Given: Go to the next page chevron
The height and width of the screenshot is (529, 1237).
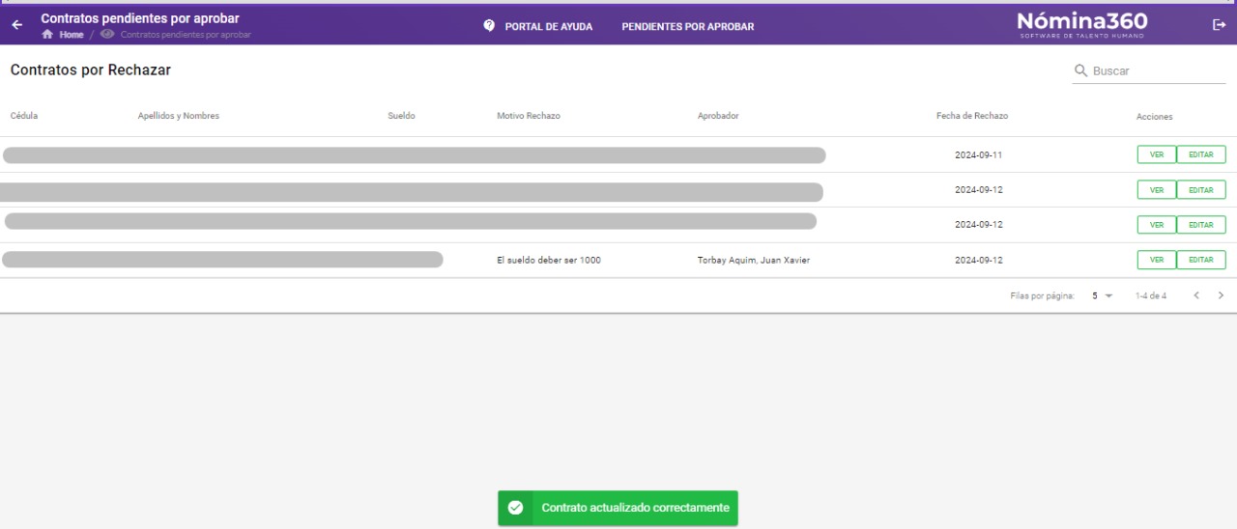Looking at the screenshot, I should [x=1221, y=295].
